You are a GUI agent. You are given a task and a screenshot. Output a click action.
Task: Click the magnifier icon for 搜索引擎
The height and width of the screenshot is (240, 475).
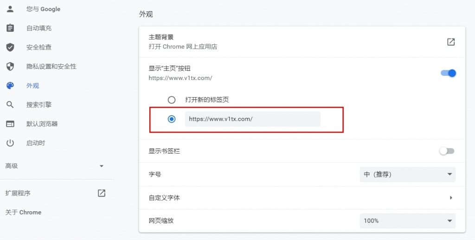click(x=10, y=105)
